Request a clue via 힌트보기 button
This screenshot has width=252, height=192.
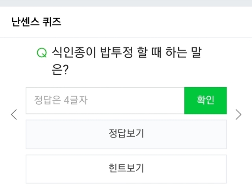(x=126, y=169)
